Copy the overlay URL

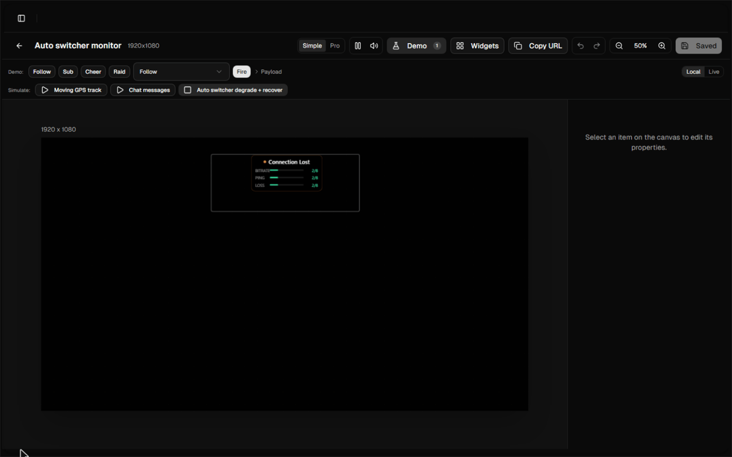tap(538, 46)
